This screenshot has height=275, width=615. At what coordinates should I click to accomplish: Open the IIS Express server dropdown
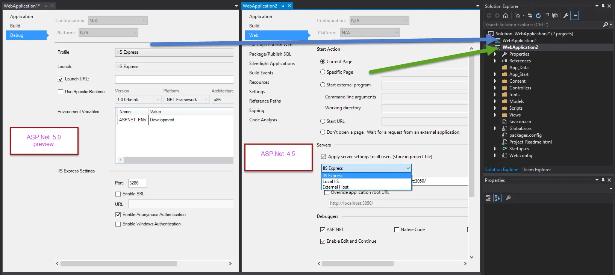tap(367, 168)
